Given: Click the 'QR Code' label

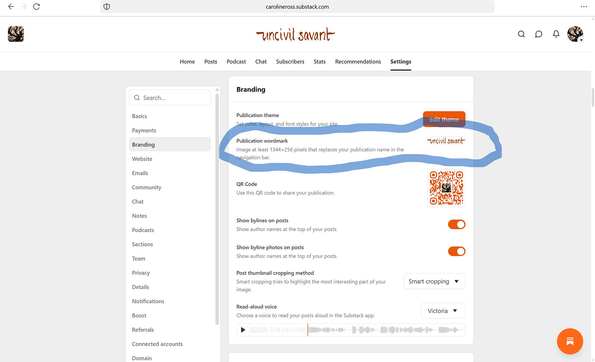Looking at the screenshot, I should tap(247, 184).
